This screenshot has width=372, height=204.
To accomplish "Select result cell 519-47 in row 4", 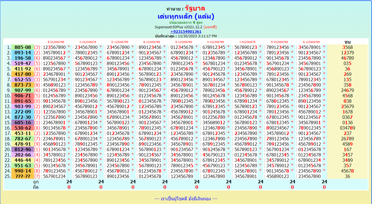I will (23, 63).
